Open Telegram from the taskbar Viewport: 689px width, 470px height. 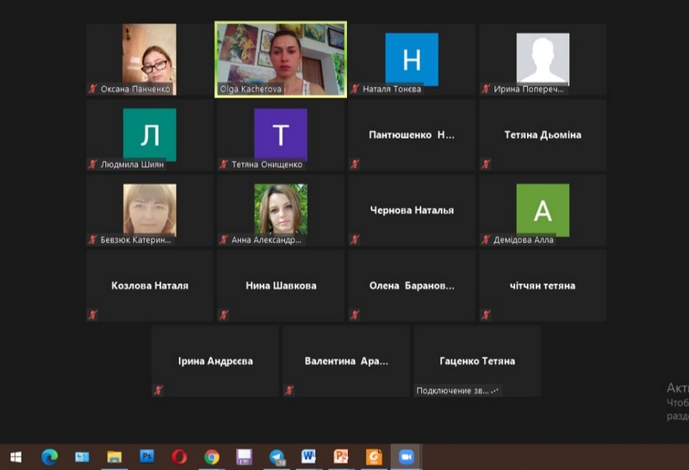277,456
